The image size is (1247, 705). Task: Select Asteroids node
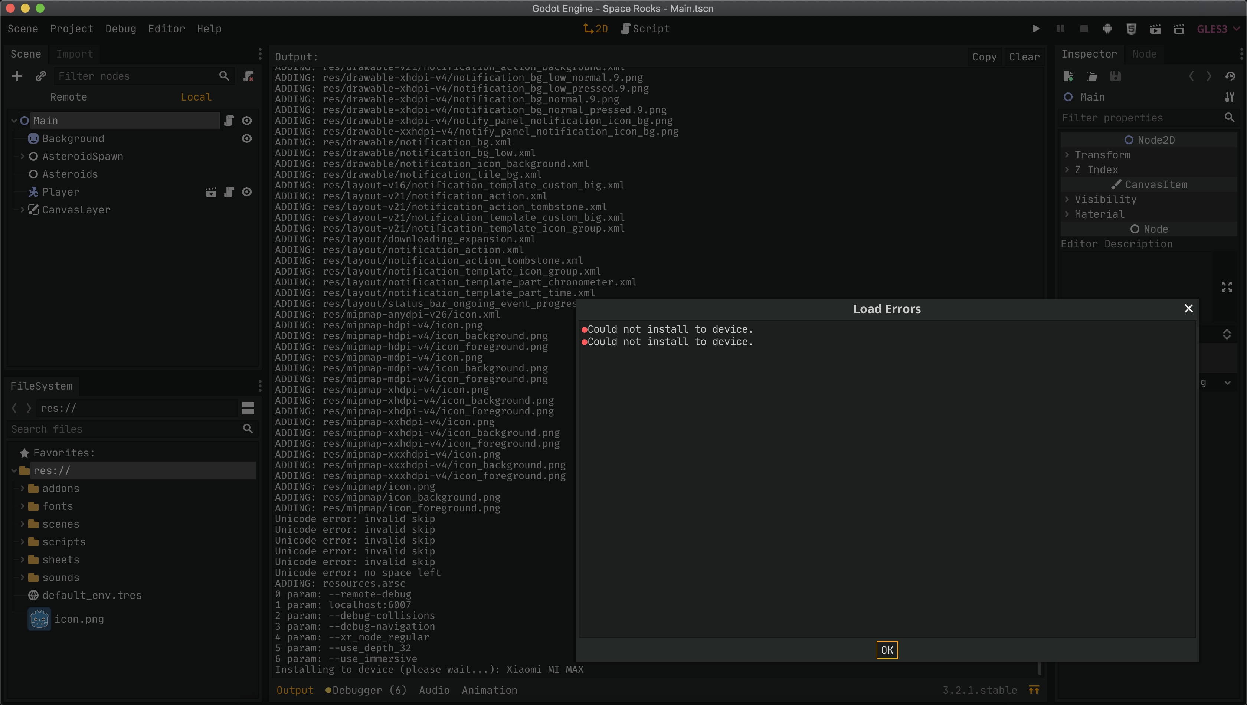click(x=70, y=174)
